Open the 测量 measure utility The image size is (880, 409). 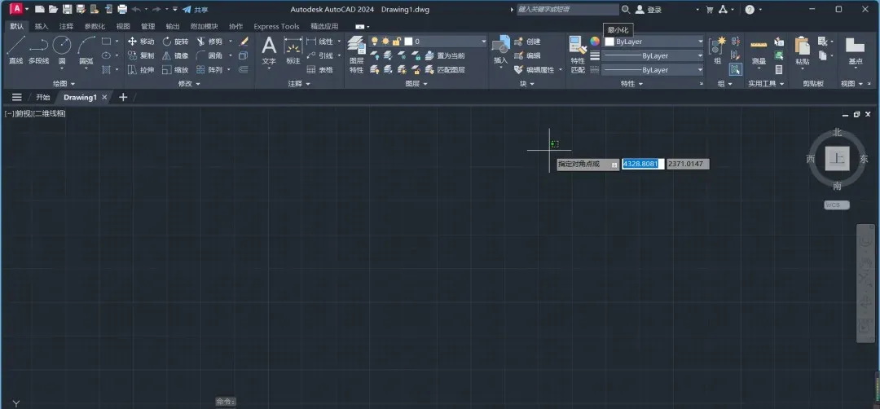pyautogui.click(x=759, y=51)
